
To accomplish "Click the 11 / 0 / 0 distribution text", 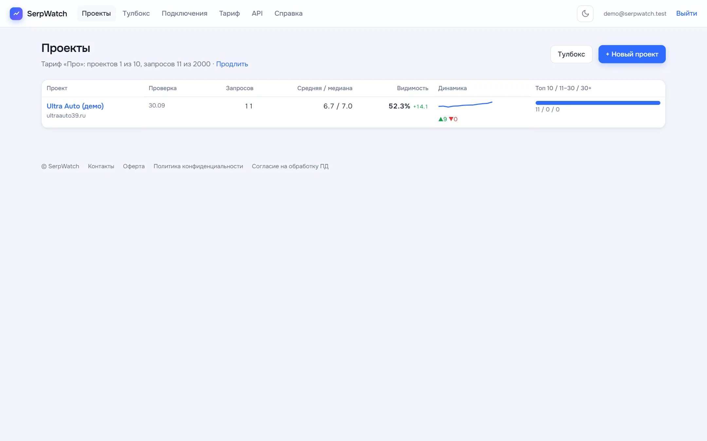I will coord(548,109).
